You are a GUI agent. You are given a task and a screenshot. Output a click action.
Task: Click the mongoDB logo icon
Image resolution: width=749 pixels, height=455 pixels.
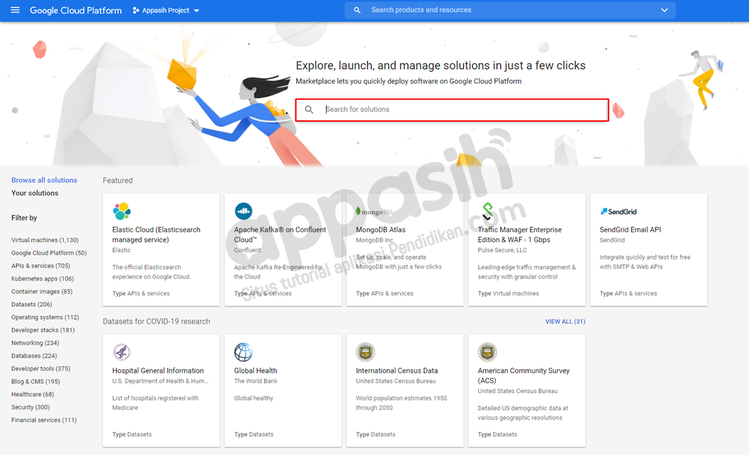(374, 211)
